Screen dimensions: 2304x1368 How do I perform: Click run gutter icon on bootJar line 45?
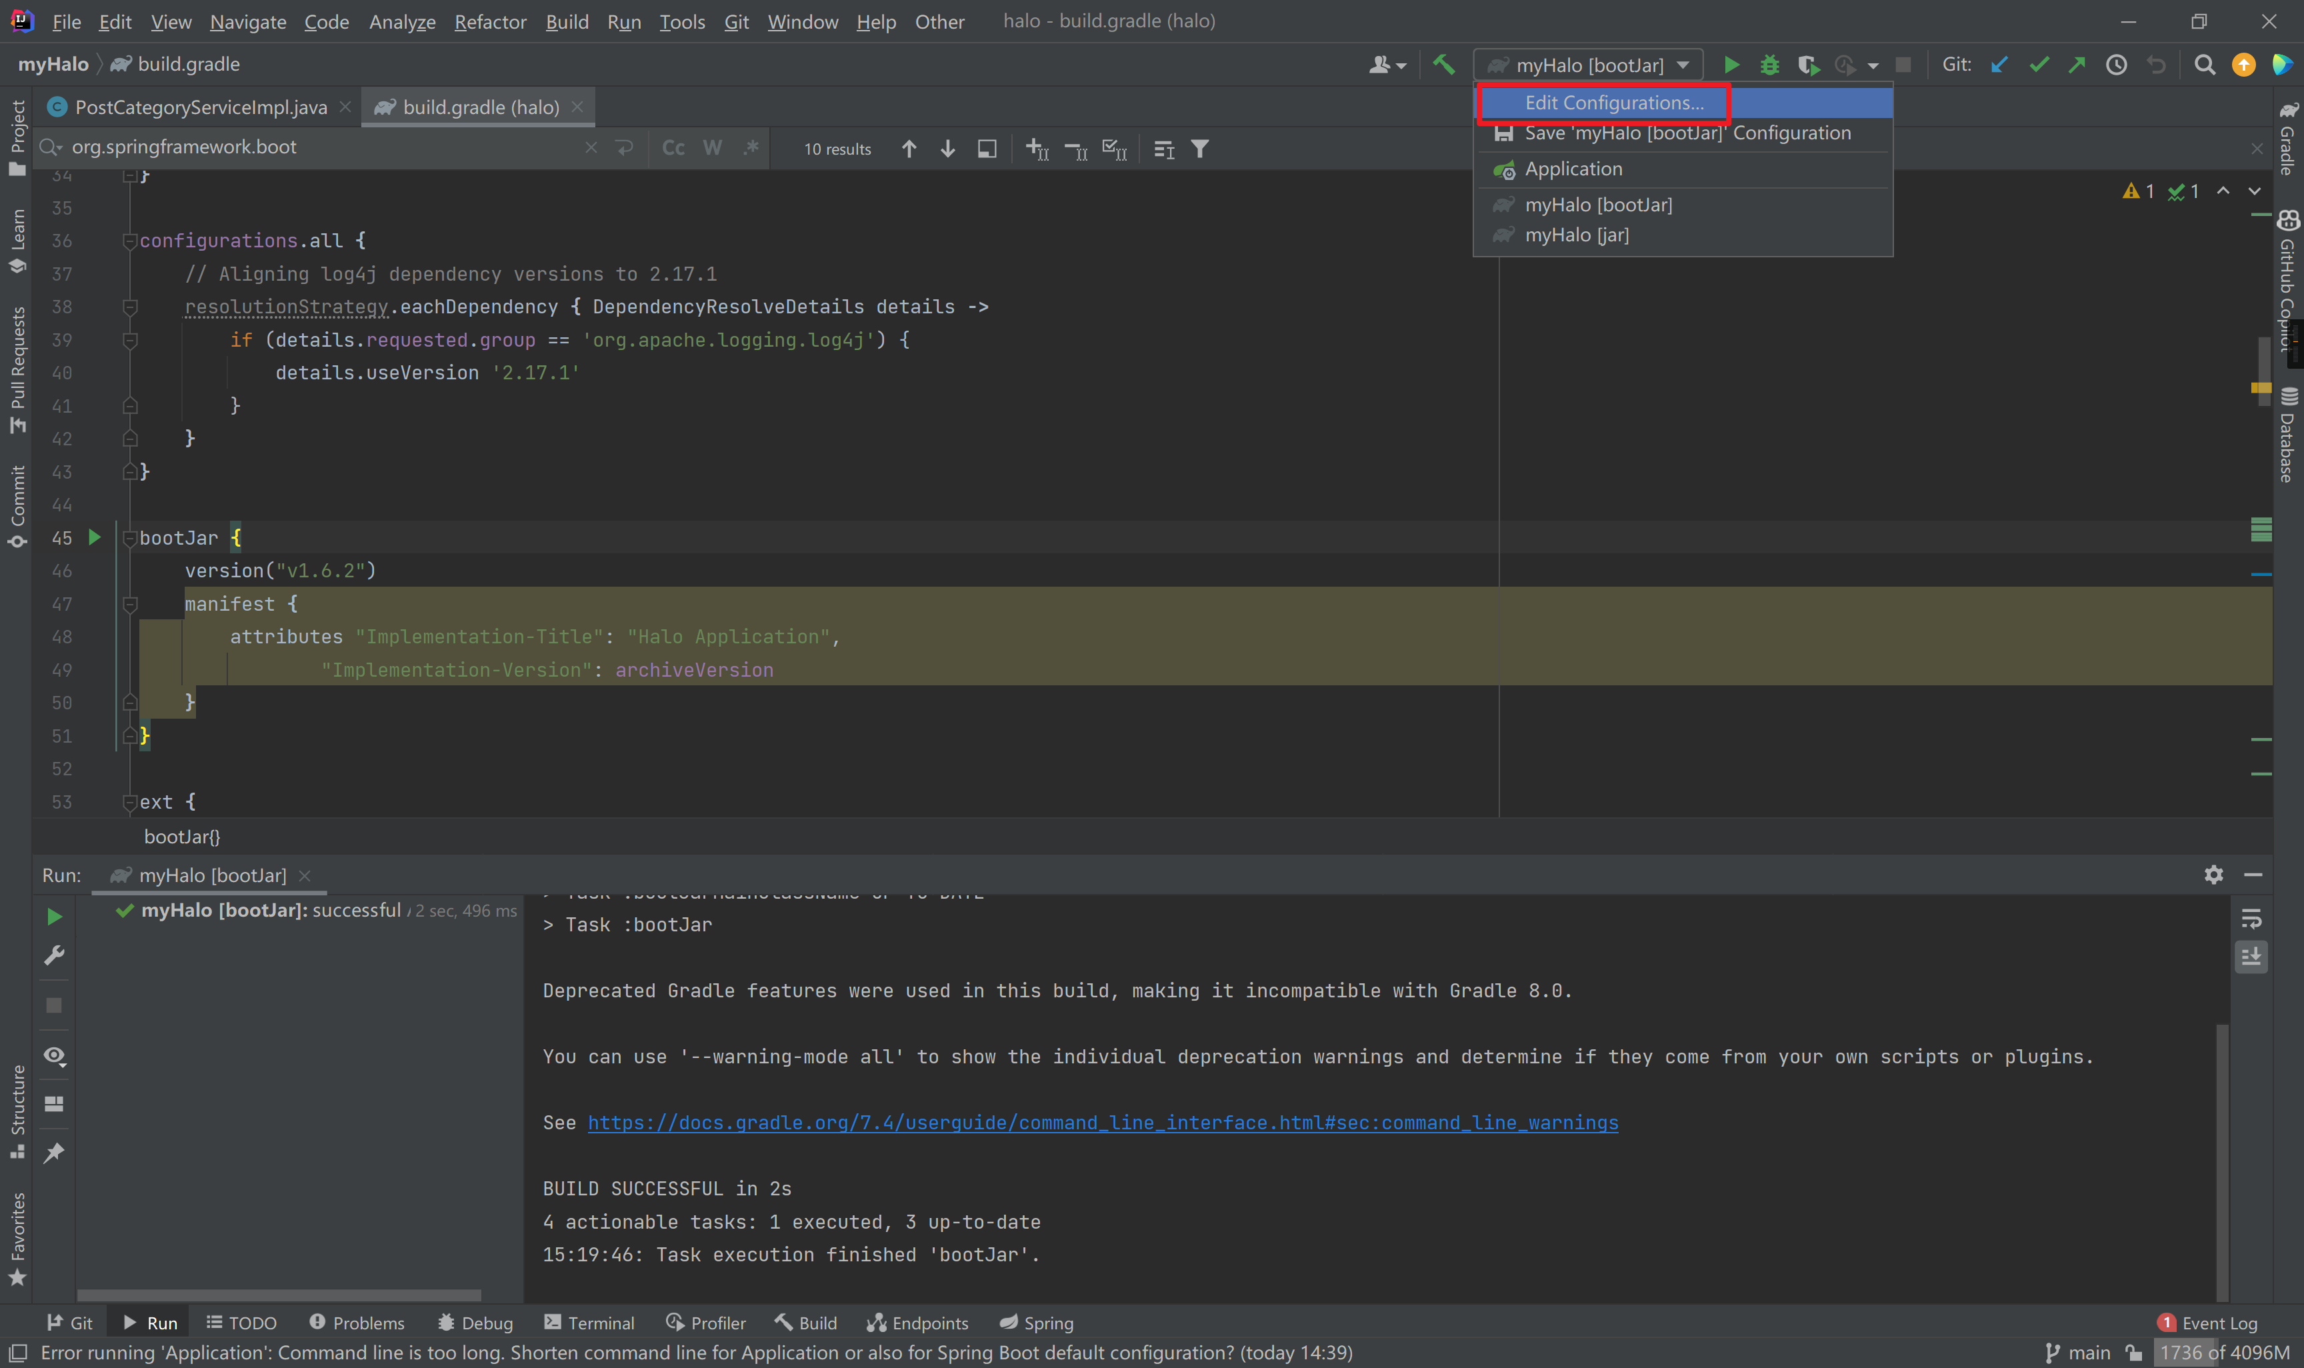point(94,537)
